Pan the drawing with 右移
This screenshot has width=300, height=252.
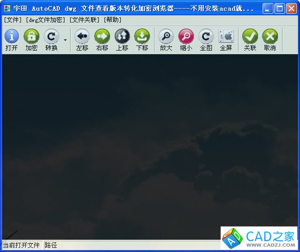point(102,40)
